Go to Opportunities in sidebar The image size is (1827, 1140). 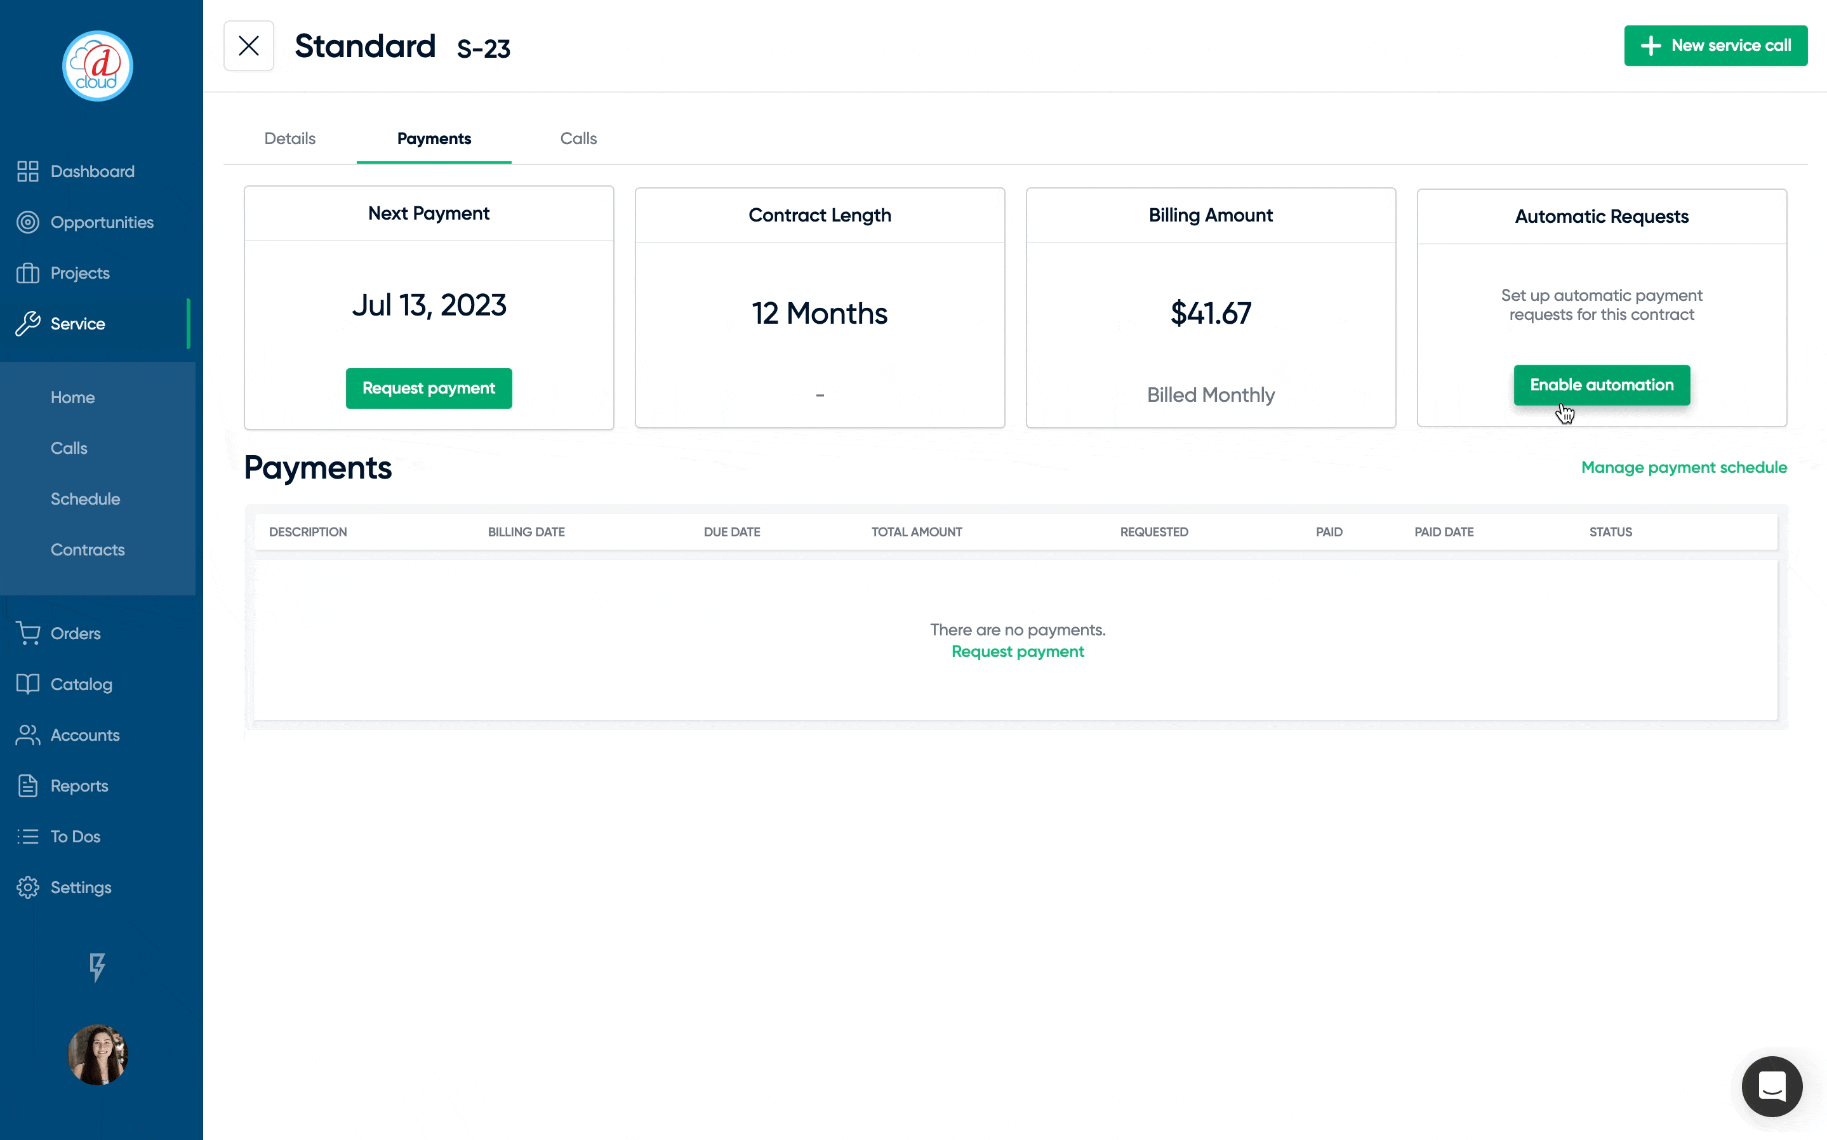(x=102, y=222)
